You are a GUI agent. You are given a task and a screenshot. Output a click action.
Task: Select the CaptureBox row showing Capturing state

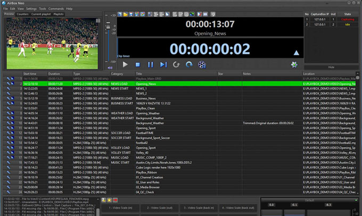tap(331, 19)
